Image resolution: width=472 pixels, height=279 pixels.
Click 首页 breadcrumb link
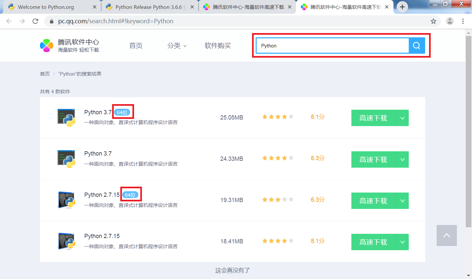45,74
